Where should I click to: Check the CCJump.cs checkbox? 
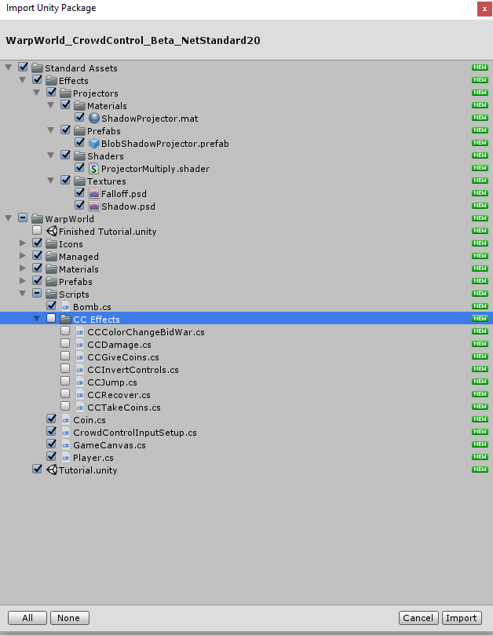pos(66,382)
